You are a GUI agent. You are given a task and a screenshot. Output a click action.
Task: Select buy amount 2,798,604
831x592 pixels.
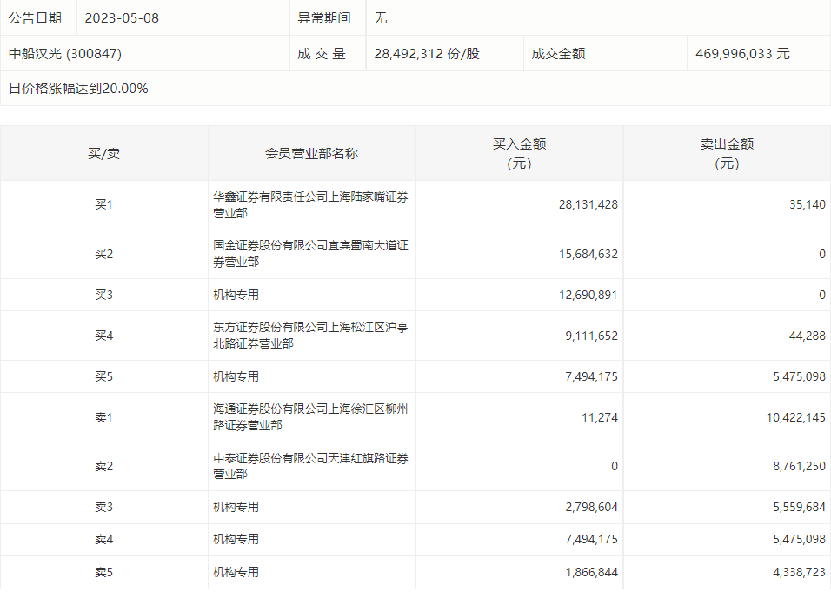[x=591, y=507]
